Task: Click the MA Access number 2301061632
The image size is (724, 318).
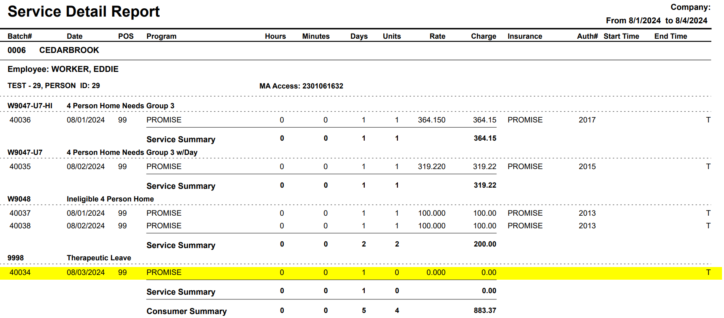Action: tap(322, 86)
